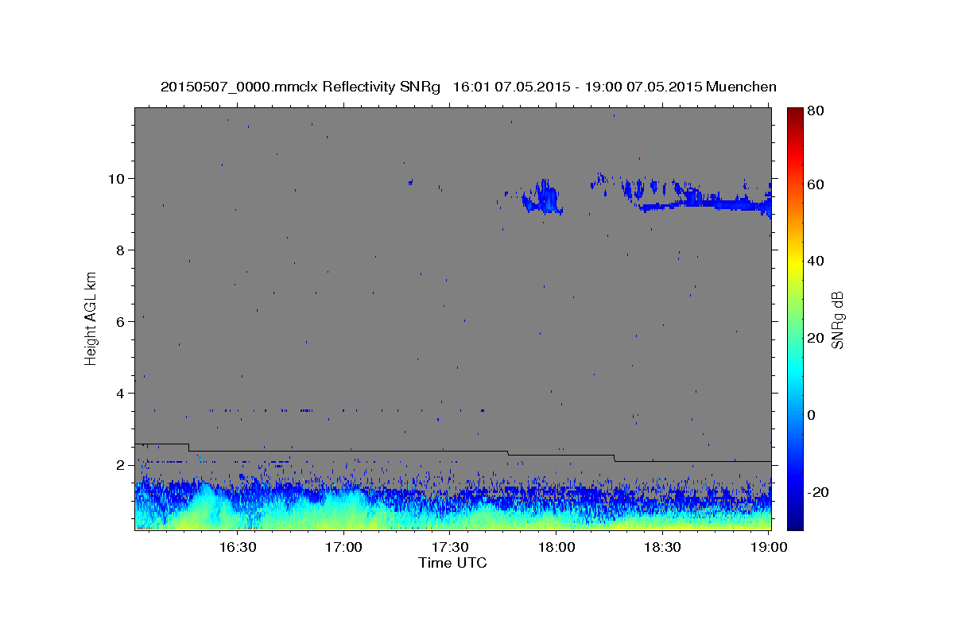Click the 'SNRg dB' colorbar label
954x636 pixels.
click(x=838, y=320)
